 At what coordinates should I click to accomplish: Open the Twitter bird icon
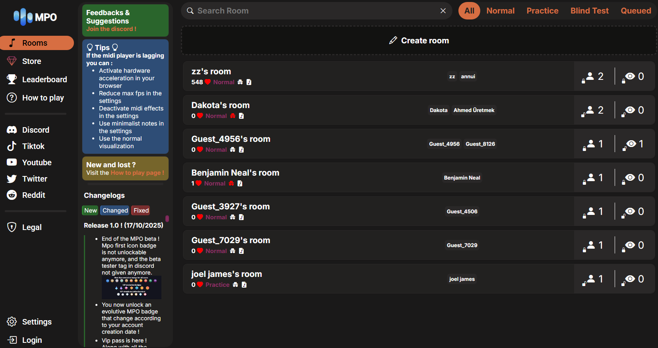coord(12,179)
